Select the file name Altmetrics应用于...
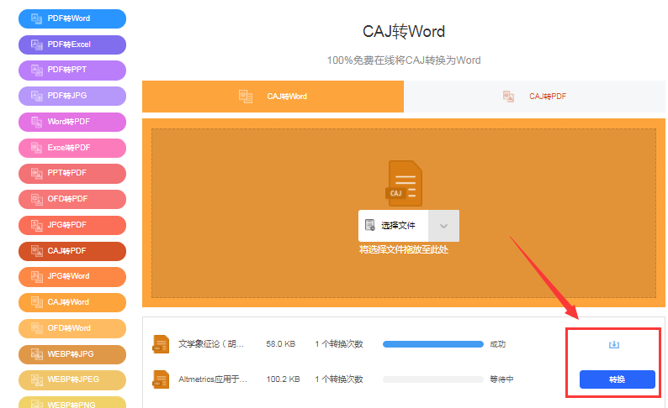Image resolution: width=668 pixels, height=408 pixels. tap(213, 379)
